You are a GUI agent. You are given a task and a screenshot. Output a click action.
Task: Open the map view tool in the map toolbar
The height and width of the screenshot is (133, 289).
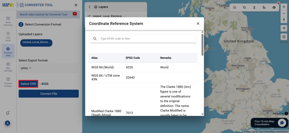(x=235, y=8)
